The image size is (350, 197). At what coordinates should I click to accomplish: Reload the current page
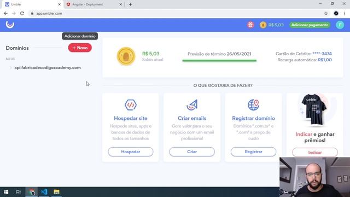[22, 13]
